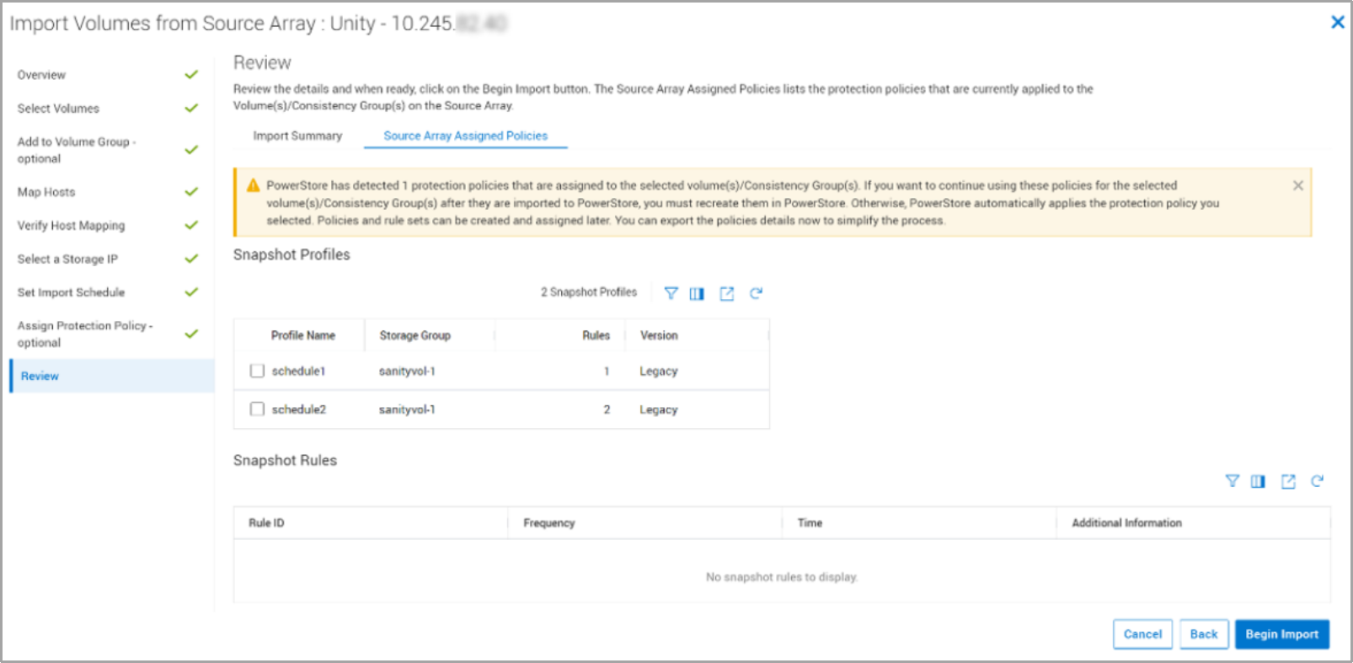Viewport: 1353px width, 663px height.
Task: Sort by Version column header
Action: 659,335
